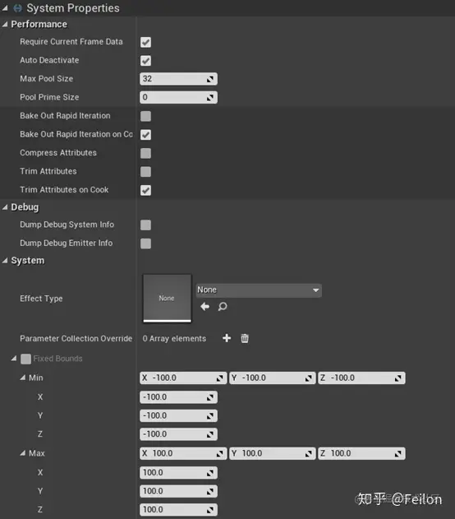Image resolution: width=455 pixels, height=519 pixels.
Task: Enable Dump Debug System Info
Action: (x=145, y=225)
